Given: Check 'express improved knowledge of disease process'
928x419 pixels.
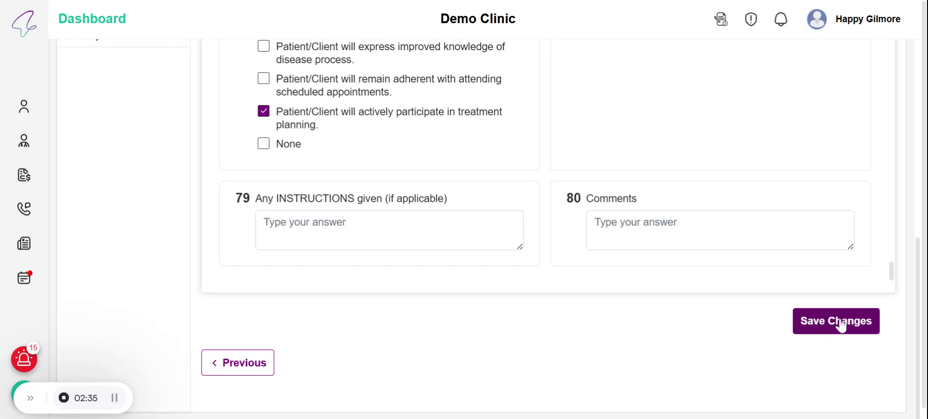Looking at the screenshot, I should click(263, 46).
